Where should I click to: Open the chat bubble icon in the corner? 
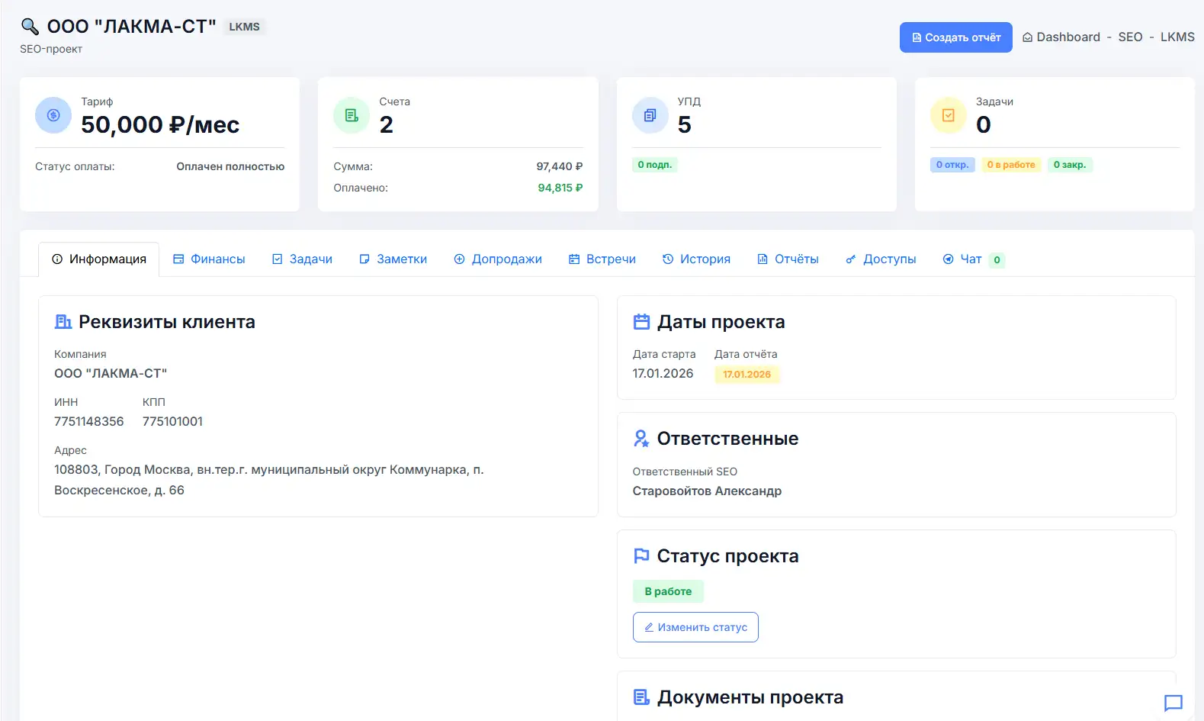pyautogui.click(x=1173, y=703)
